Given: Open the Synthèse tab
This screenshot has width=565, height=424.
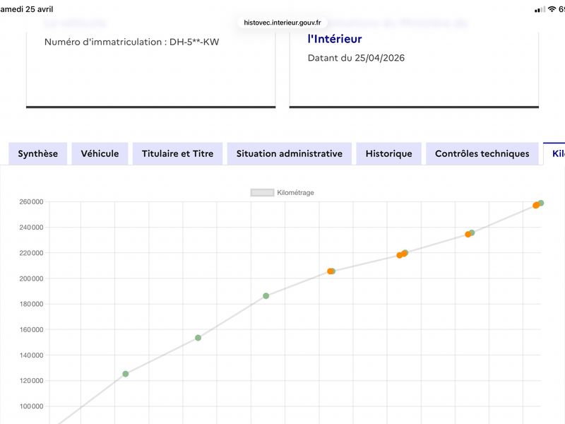Looking at the screenshot, I should pyautogui.click(x=38, y=153).
